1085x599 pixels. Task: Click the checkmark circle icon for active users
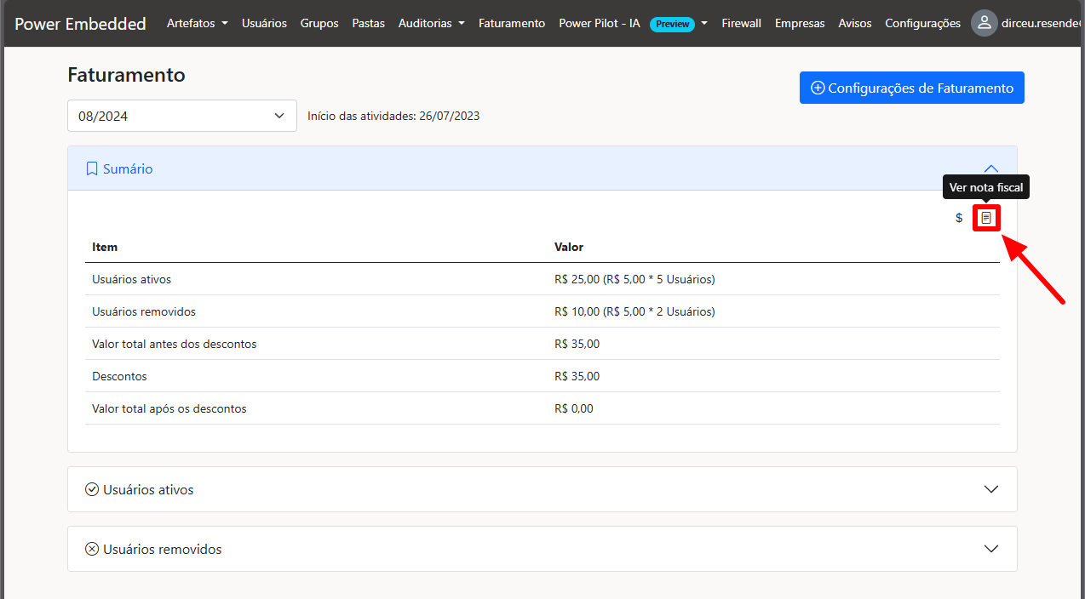(x=92, y=489)
